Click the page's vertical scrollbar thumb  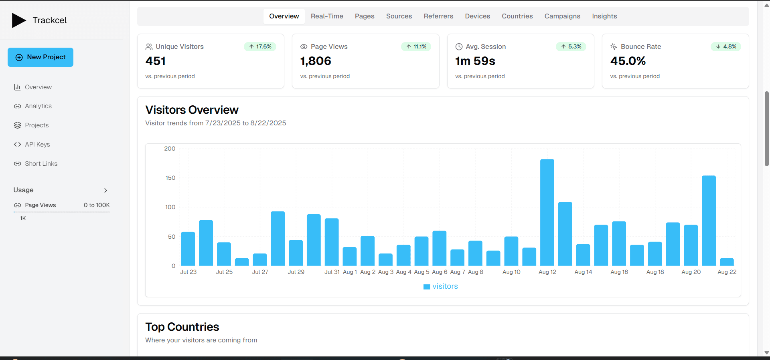tap(766, 128)
